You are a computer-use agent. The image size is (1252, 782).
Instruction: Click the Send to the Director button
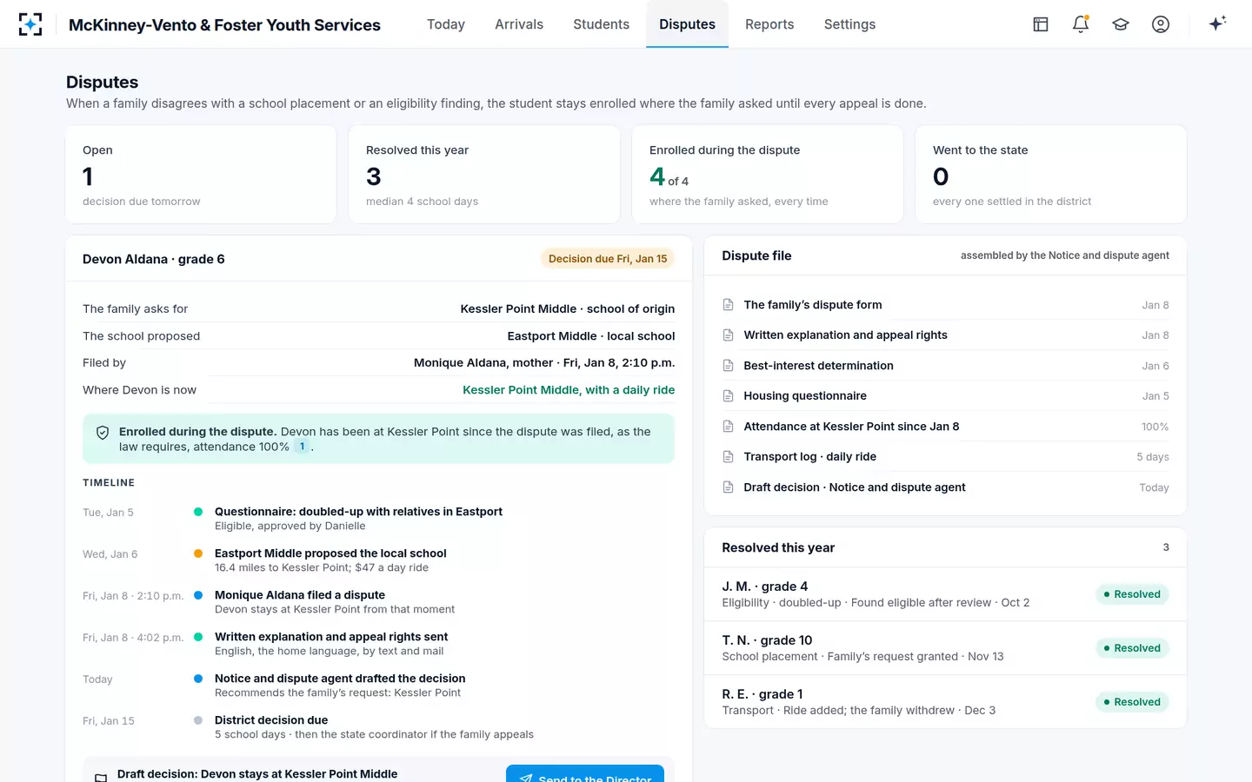(x=585, y=773)
